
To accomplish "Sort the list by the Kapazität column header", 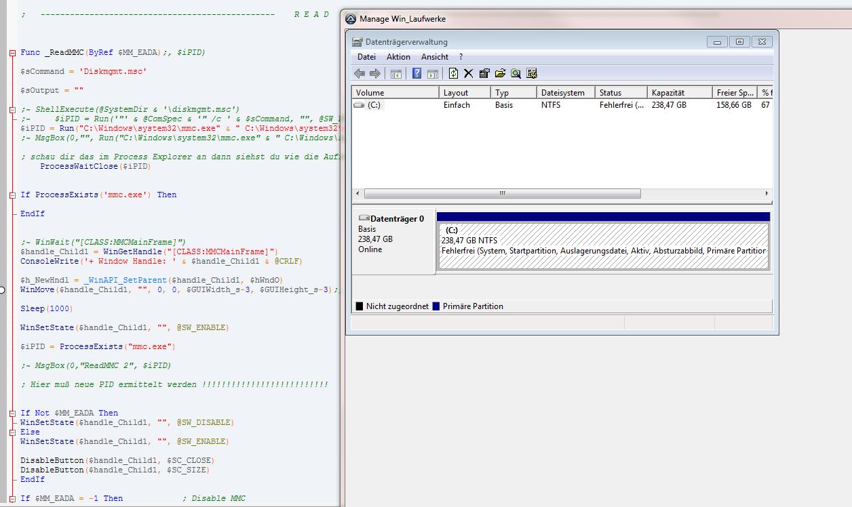I will click(668, 92).
